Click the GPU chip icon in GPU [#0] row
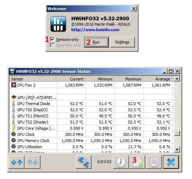This screenshot has width=192, height=179. pos(14,97)
